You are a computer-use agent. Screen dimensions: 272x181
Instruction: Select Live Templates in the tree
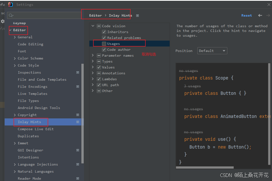click(x=33, y=94)
